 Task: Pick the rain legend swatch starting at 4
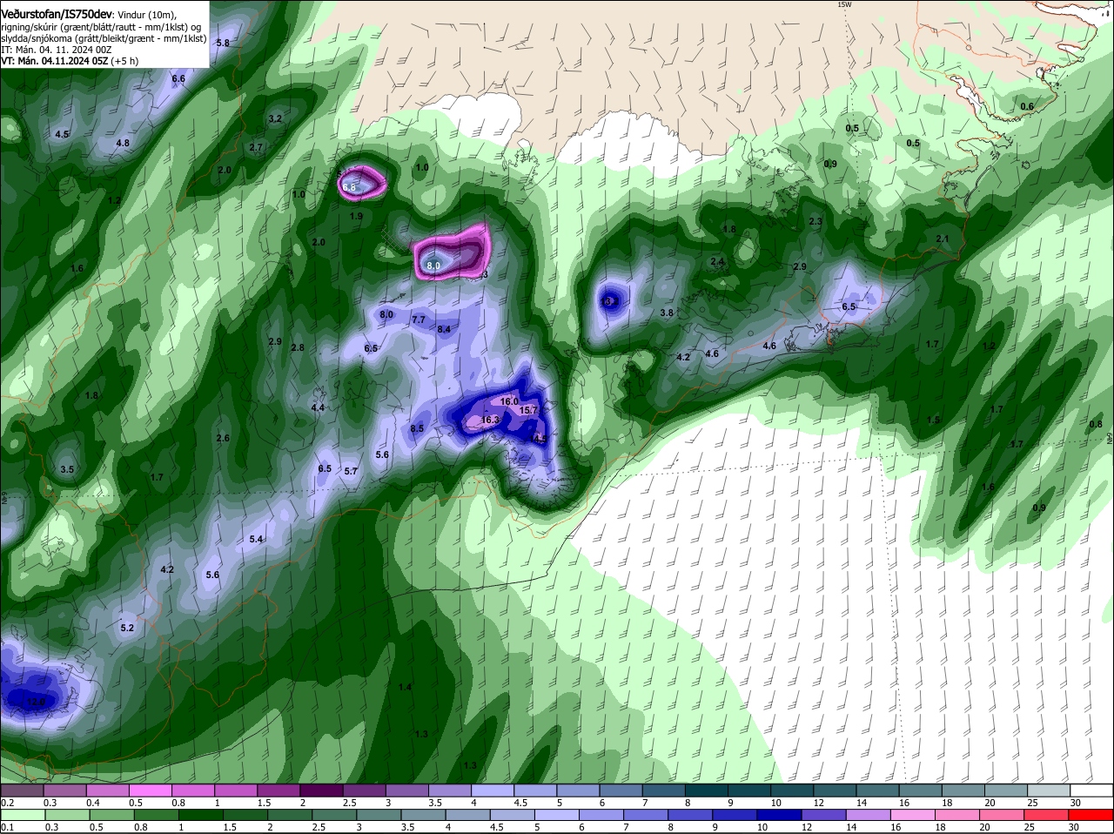coord(468,815)
